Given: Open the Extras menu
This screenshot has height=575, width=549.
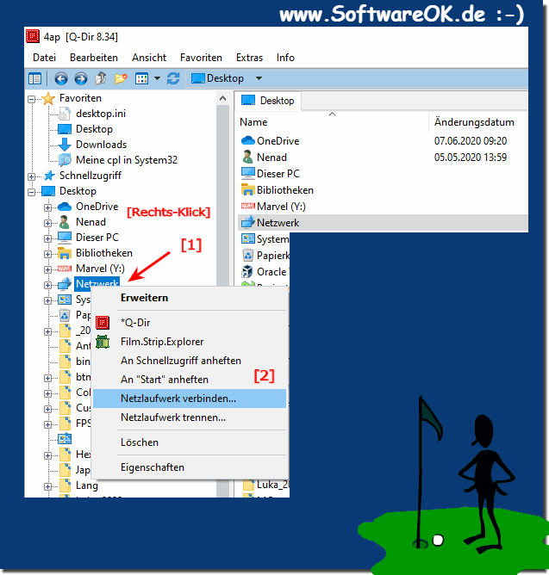Looking at the screenshot, I should [x=249, y=58].
